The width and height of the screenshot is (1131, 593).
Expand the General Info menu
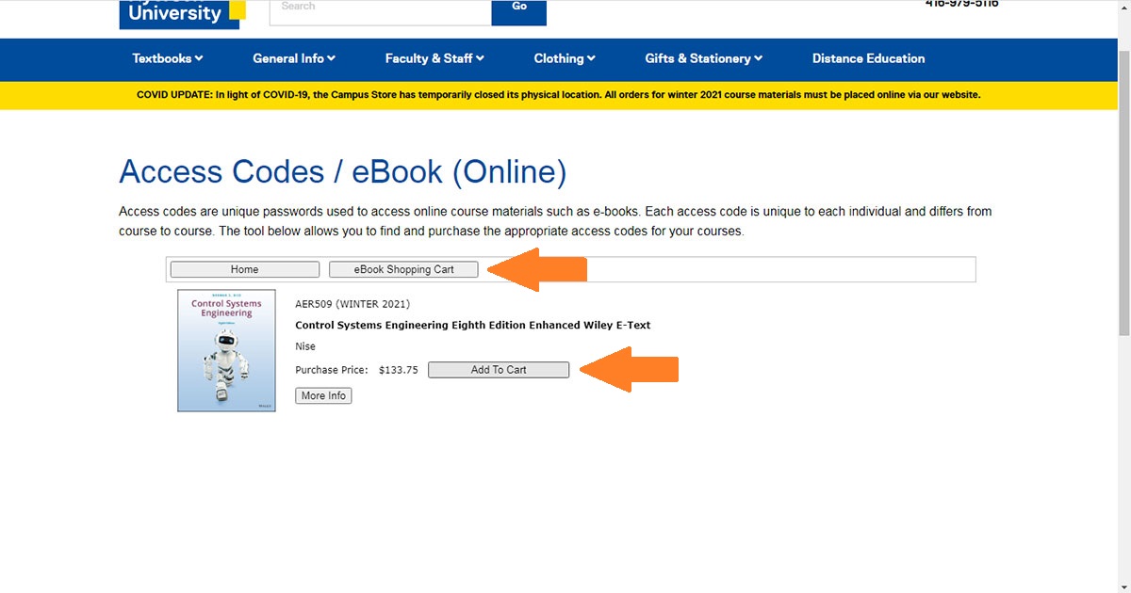(294, 58)
